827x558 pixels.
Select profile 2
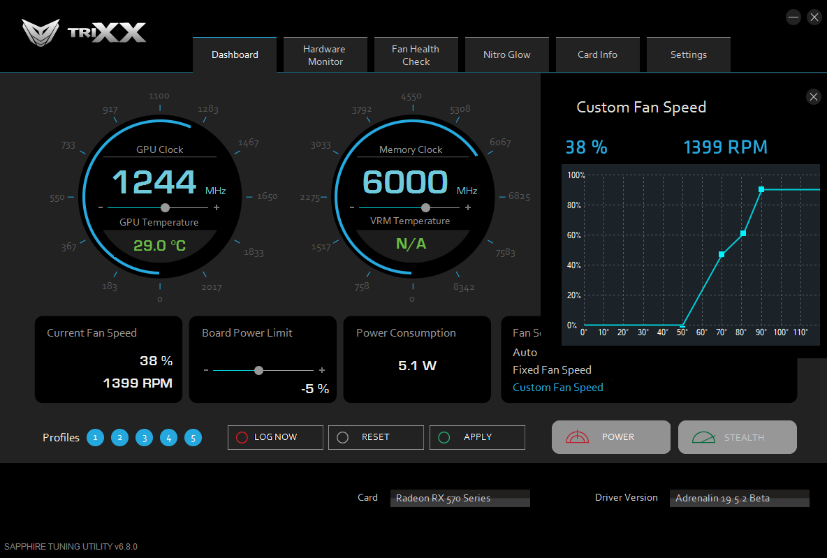(119, 437)
